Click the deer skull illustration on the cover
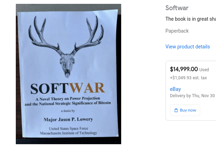Screen dimensions: 216x147 66,47
